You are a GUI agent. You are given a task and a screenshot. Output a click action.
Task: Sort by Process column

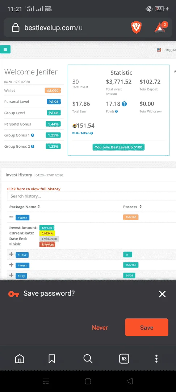(133, 207)
